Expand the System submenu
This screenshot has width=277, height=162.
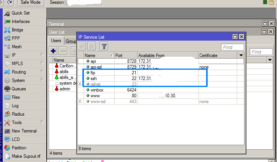coord(18,80)
